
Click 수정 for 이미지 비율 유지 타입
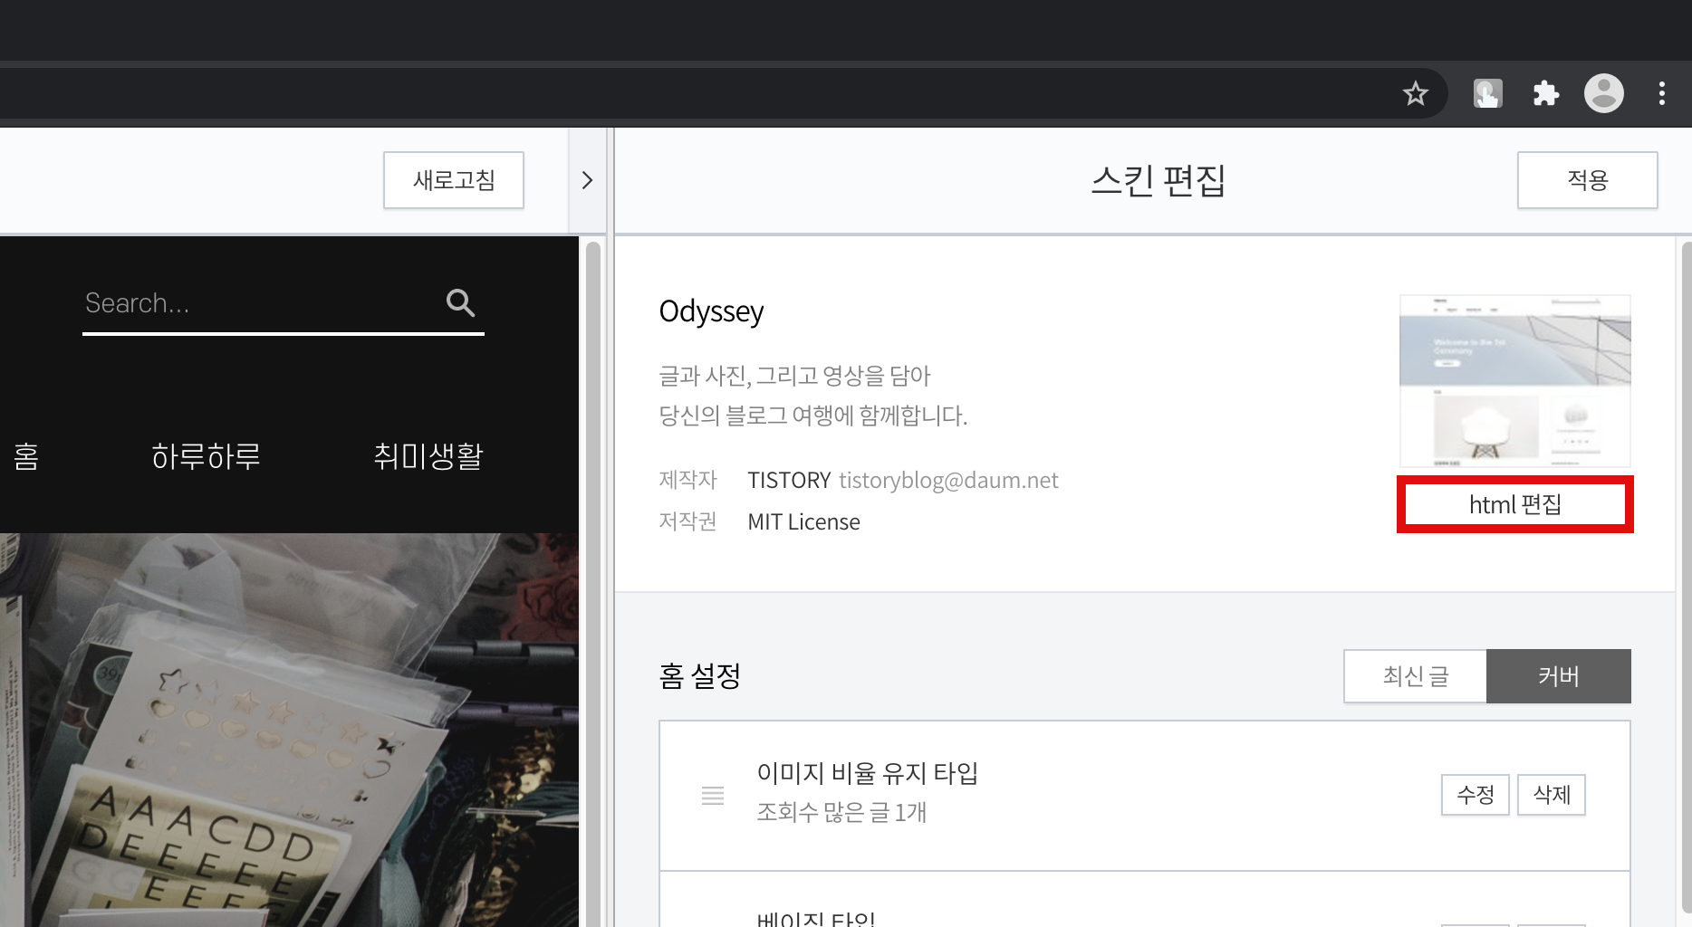click(x=1475, y=795)
